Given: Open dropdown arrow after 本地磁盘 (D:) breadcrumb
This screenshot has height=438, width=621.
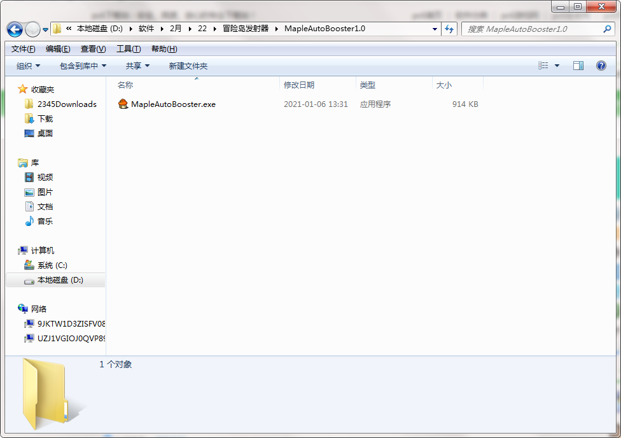Looking at the screenshot, I should [x=130, y=29].
